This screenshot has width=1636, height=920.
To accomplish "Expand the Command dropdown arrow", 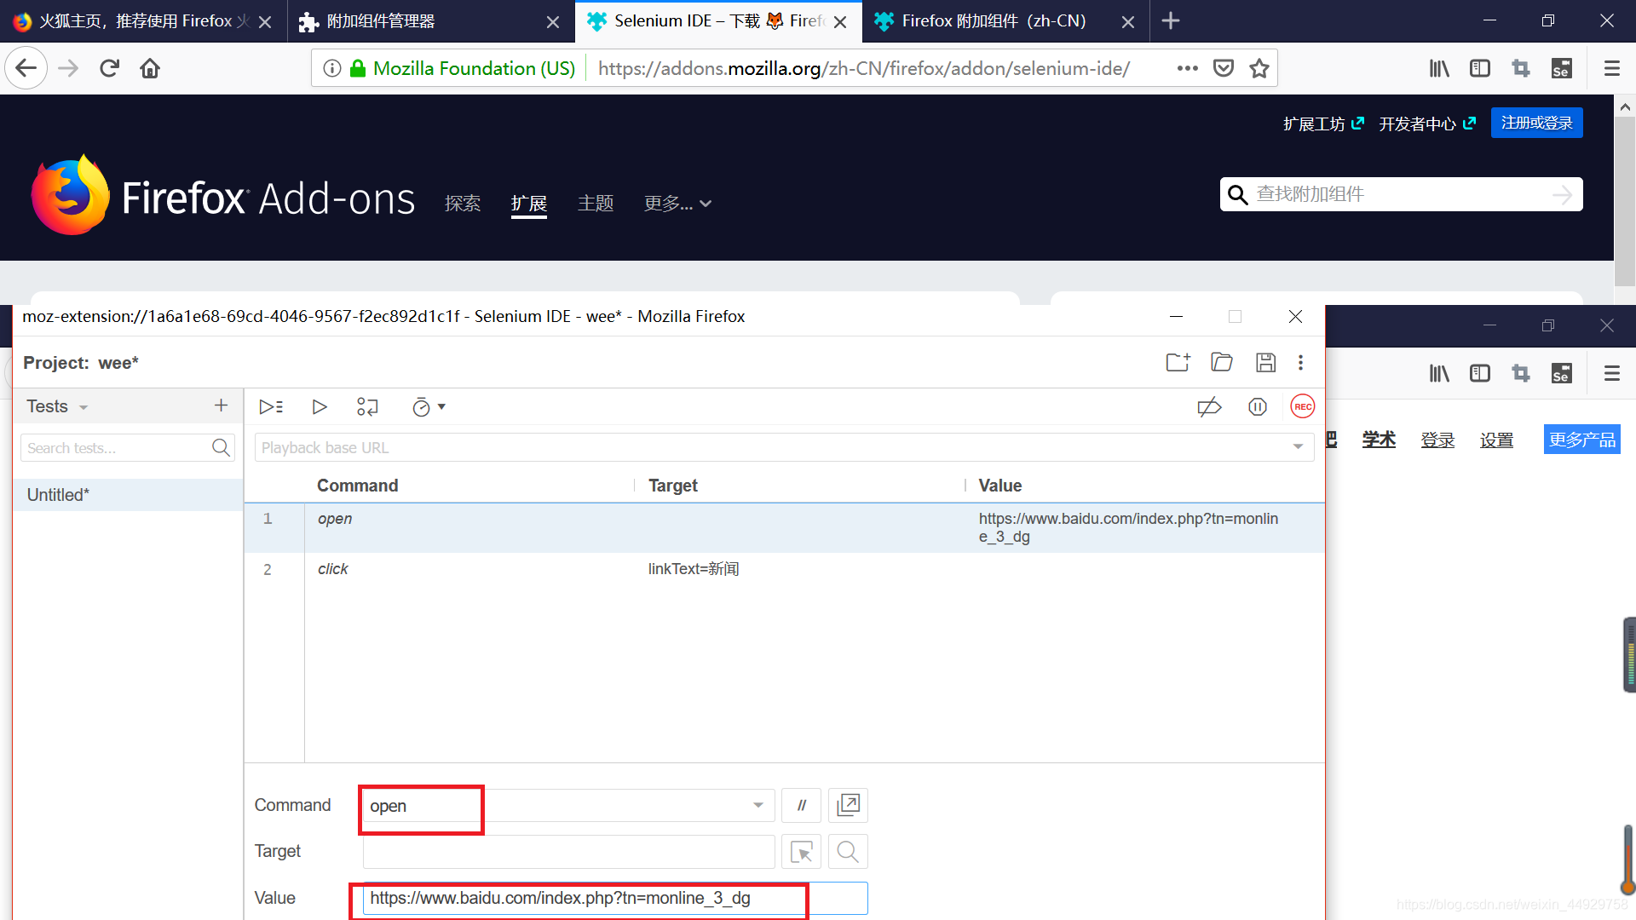I will [x=758, y=805].
